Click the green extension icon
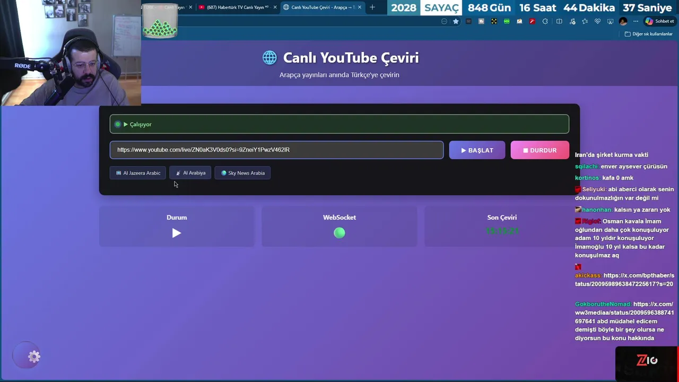Screen dimensions: 679x382 point(507,21)
